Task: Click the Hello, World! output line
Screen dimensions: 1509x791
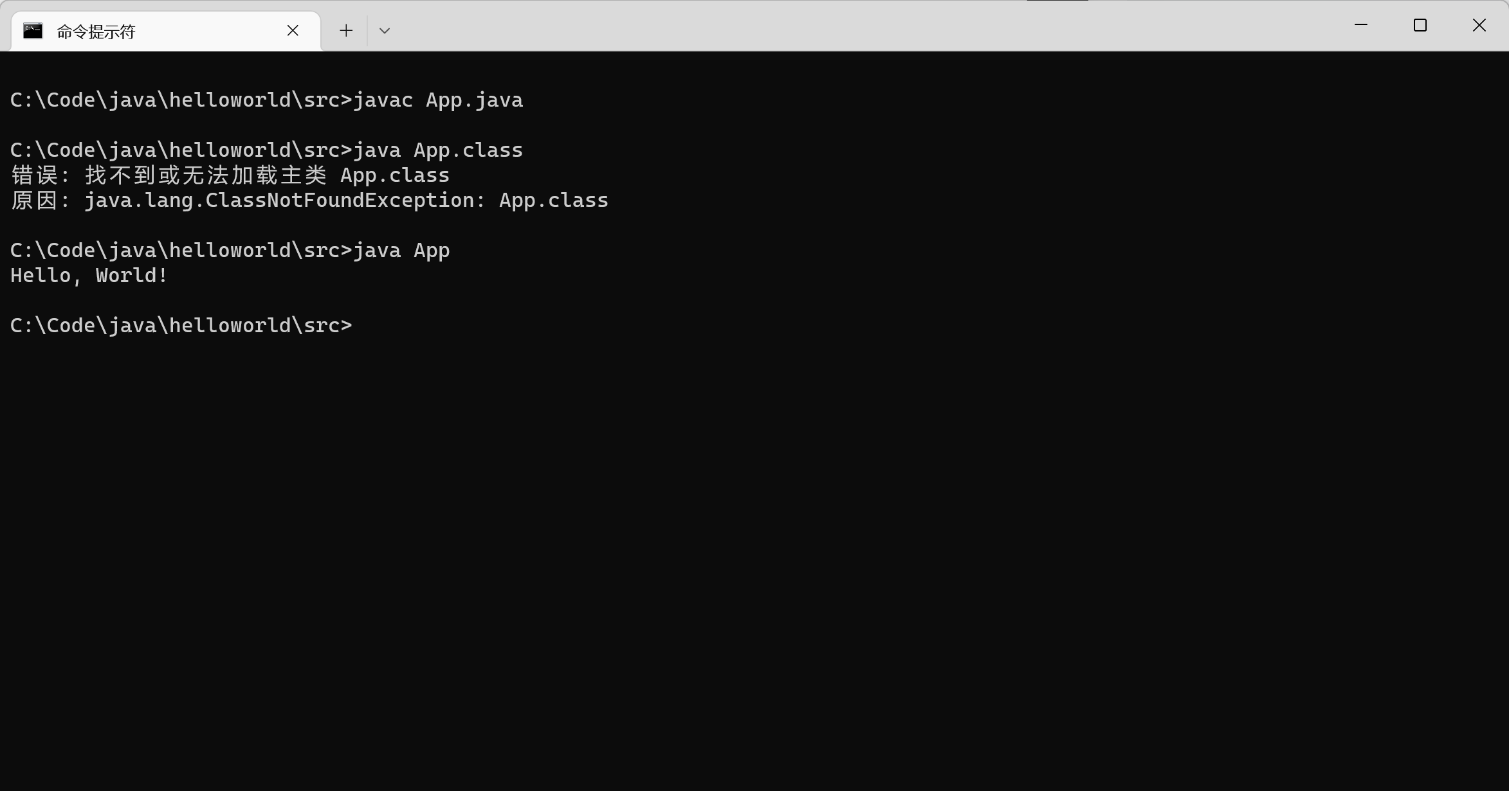Action: pyautogui.click(x=89, y=276)
